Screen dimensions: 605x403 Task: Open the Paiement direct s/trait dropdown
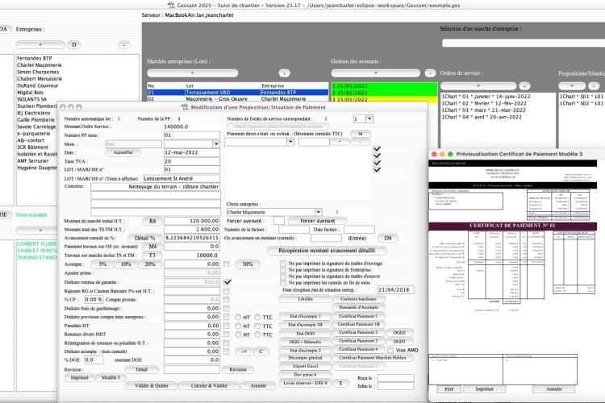[290, 142]
